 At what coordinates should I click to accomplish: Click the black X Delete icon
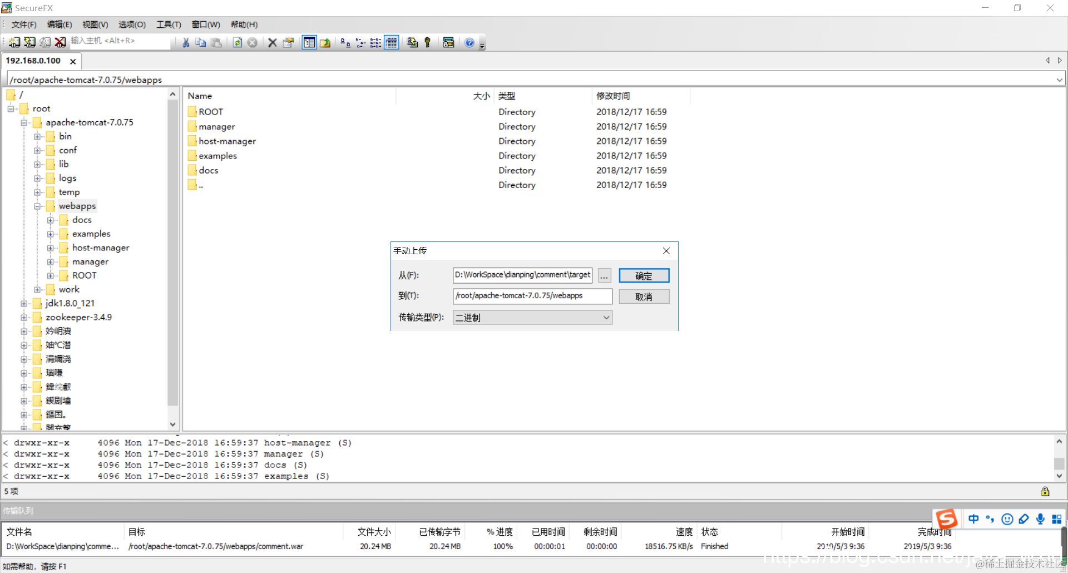pyautogui.click(x=273, y=43)
